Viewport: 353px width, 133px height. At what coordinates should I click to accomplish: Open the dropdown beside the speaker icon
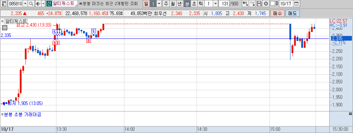[43, 4]
